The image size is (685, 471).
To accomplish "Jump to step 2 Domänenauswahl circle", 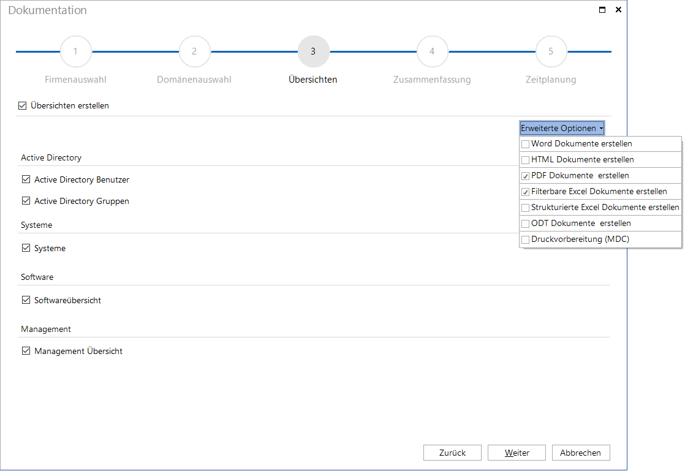I will click(194, 51).
